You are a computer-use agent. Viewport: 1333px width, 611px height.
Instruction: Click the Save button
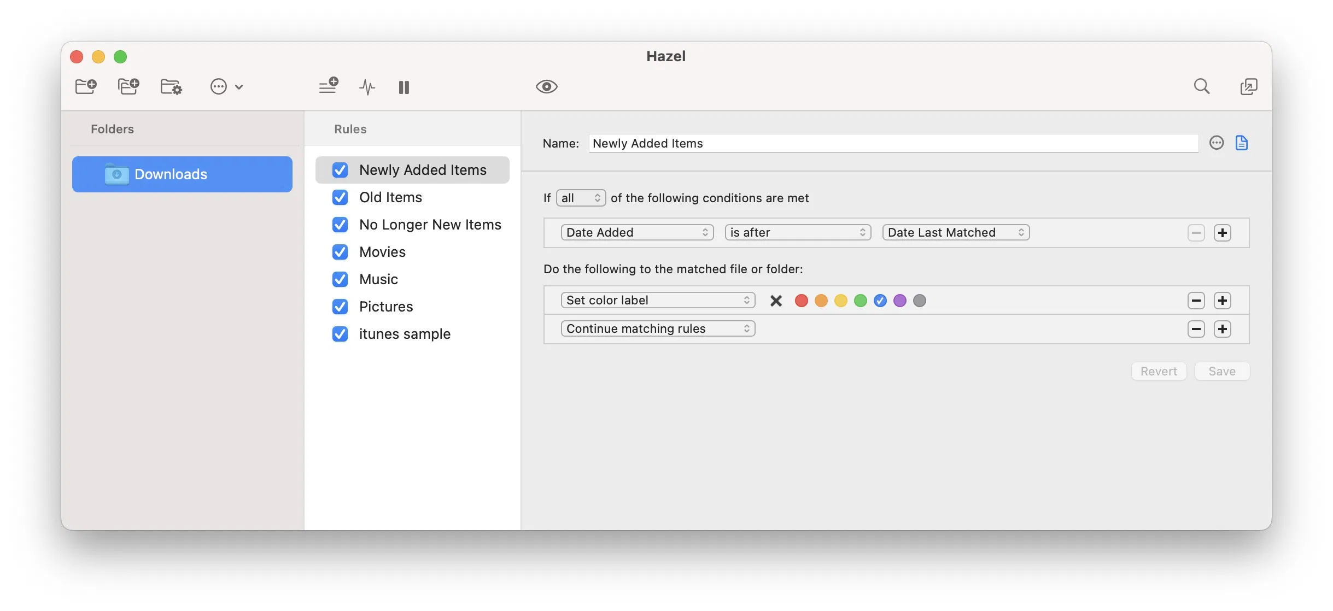[x=1222, y=371]
